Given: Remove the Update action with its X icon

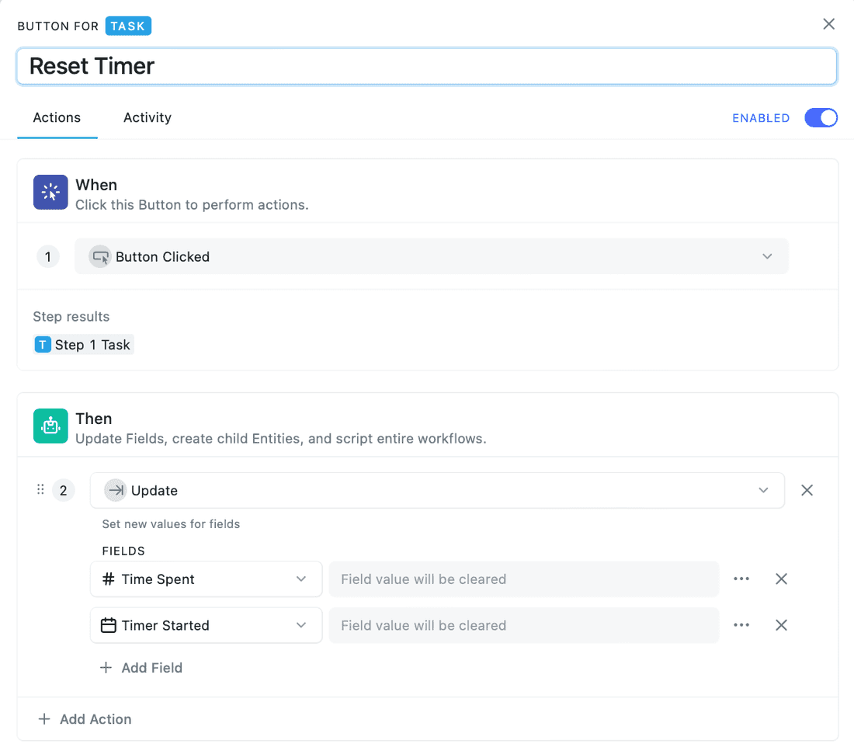Looking at the screenshot, I should [x=807, y=490].
